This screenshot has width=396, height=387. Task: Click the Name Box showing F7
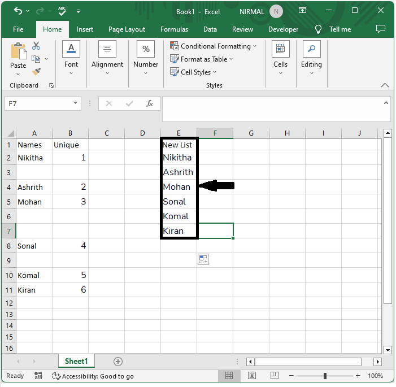click(38, 103)
